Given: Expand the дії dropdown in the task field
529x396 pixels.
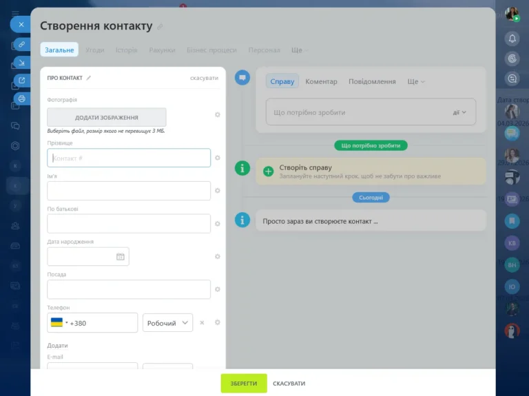Looking at the screenshot, I should pos(459,112).
